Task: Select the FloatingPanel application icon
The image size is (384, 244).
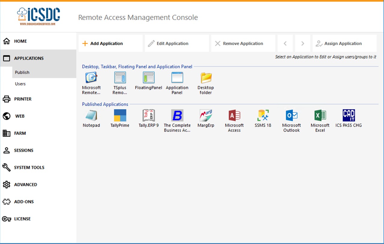Action: pyautogui.click(x=148, y=77)
